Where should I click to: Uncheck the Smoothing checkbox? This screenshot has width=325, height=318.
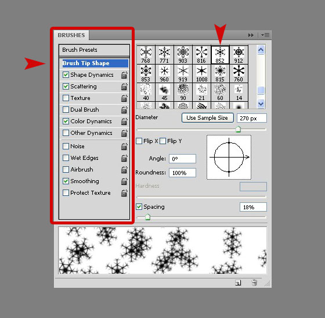tap(66, 181)
